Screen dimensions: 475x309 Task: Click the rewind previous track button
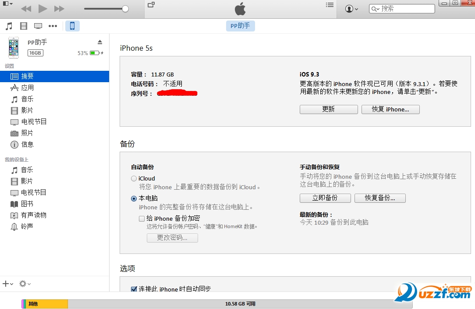click(x=26, y=9)
